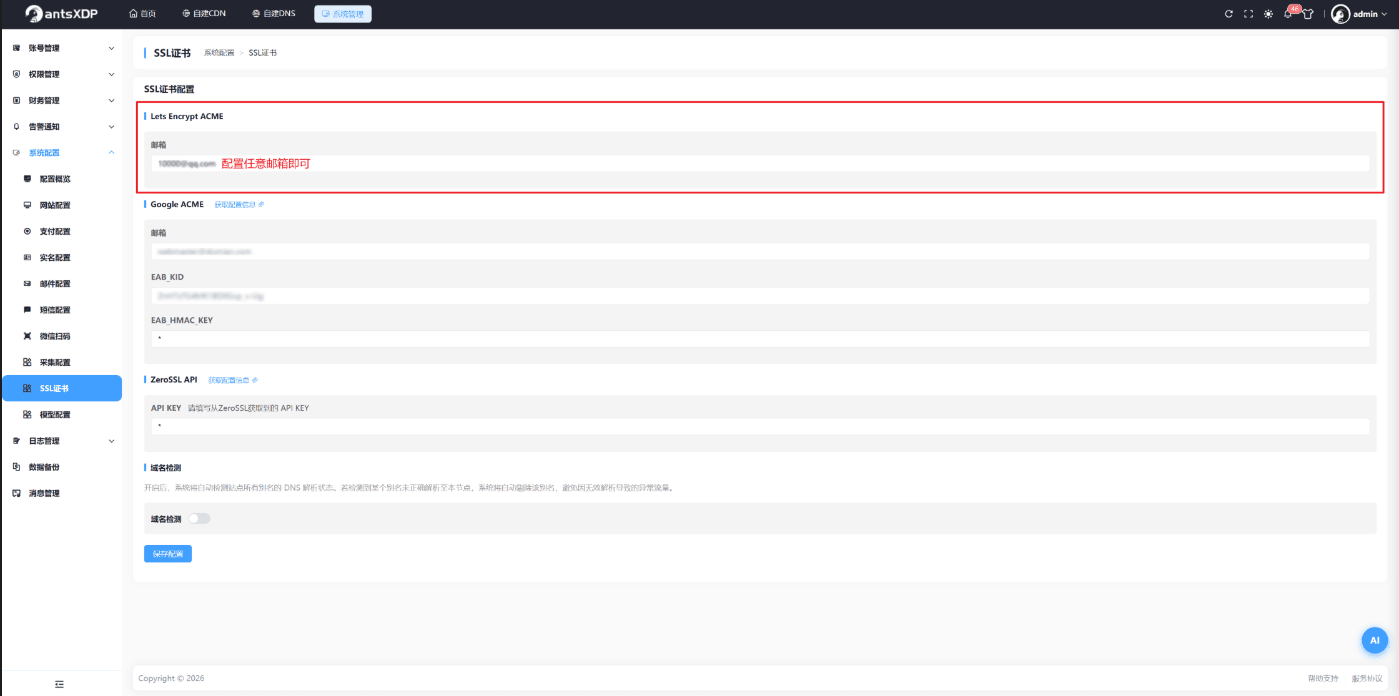Expand the 日志管理 sidebar group

tap(62, 441)
